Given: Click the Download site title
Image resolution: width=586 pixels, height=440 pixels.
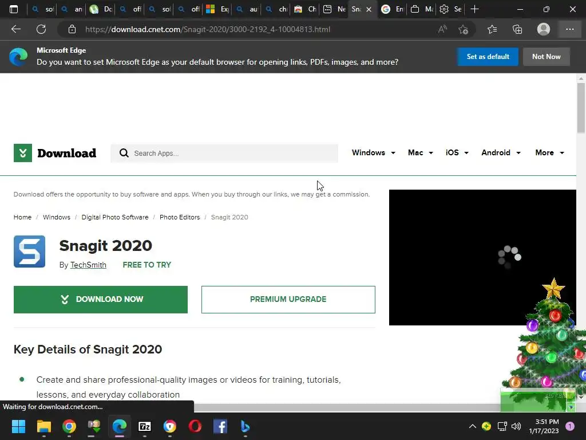Looking at the screenshot, I should (x=66, y=153).
